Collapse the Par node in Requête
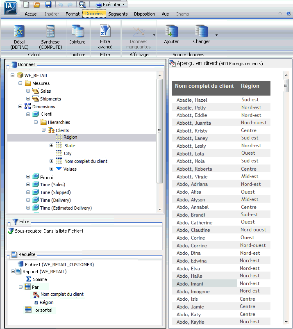The width and height of the screenshot is (293, 329). coord(20,287)
